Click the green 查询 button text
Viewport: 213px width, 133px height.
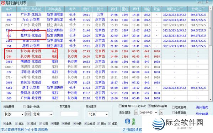[x=134, y=122]
